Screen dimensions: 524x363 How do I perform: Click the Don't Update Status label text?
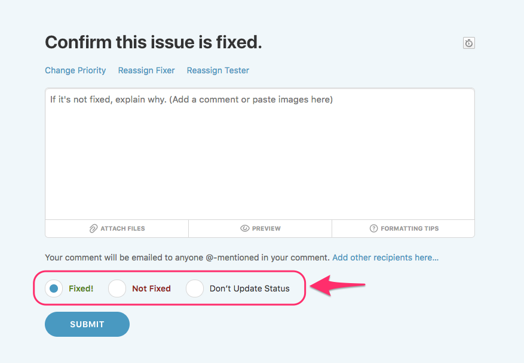pyautogui.click(x=250, y=288)
